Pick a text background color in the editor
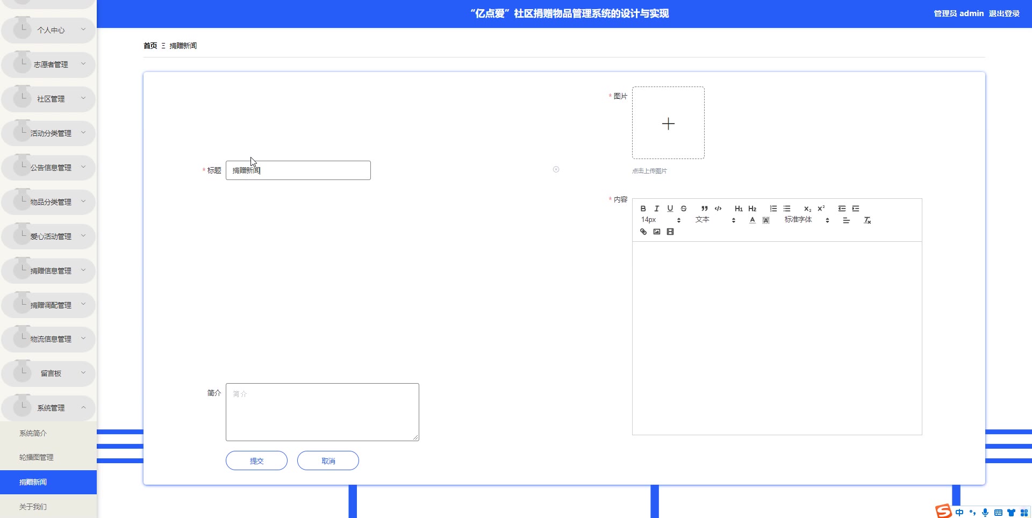The height and width of the screenshot is (518, 1032). pos(766,220)
